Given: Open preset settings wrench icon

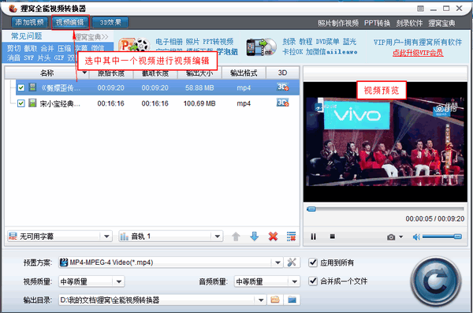Looking at the screenshot, I should tap(292, 262).
